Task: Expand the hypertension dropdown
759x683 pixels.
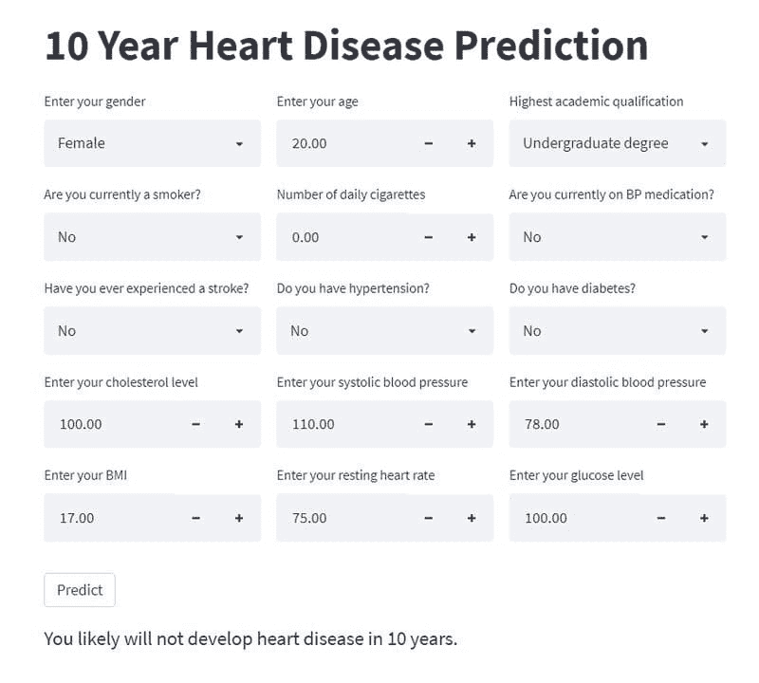Action: coord(384,331)
